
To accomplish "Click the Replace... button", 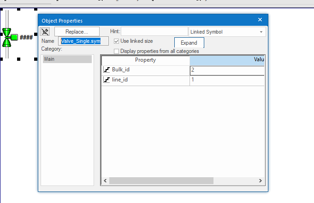I will (77, 32).
